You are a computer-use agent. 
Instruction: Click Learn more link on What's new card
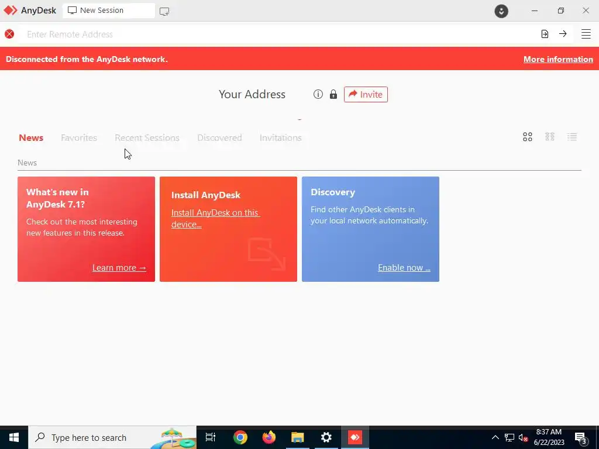click(119, 268)
